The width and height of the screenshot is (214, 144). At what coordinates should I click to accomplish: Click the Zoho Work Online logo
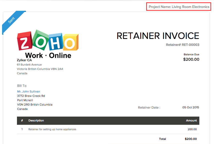[x=48, y=44]
